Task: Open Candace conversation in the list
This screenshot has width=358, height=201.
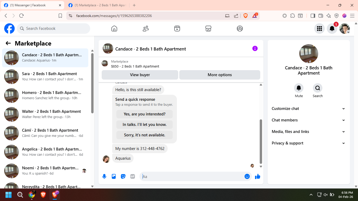Action: point(45,58)
